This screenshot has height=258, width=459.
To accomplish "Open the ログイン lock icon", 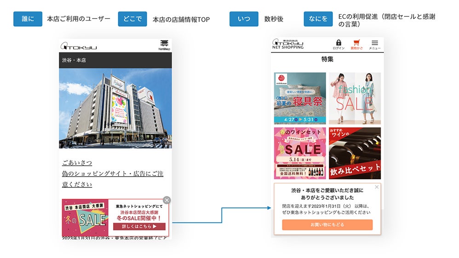I will click(x=339, y=45).
